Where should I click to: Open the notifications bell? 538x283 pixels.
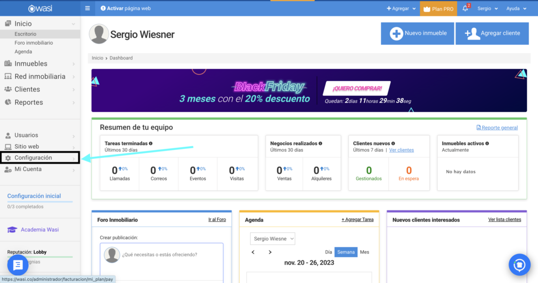(x=465, y=8)
